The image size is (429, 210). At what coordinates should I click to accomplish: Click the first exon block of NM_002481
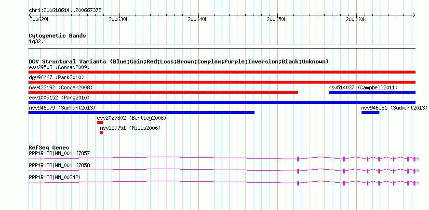click(298, 183)
